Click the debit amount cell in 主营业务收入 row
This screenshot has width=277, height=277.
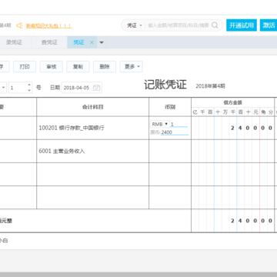(232, 151)
